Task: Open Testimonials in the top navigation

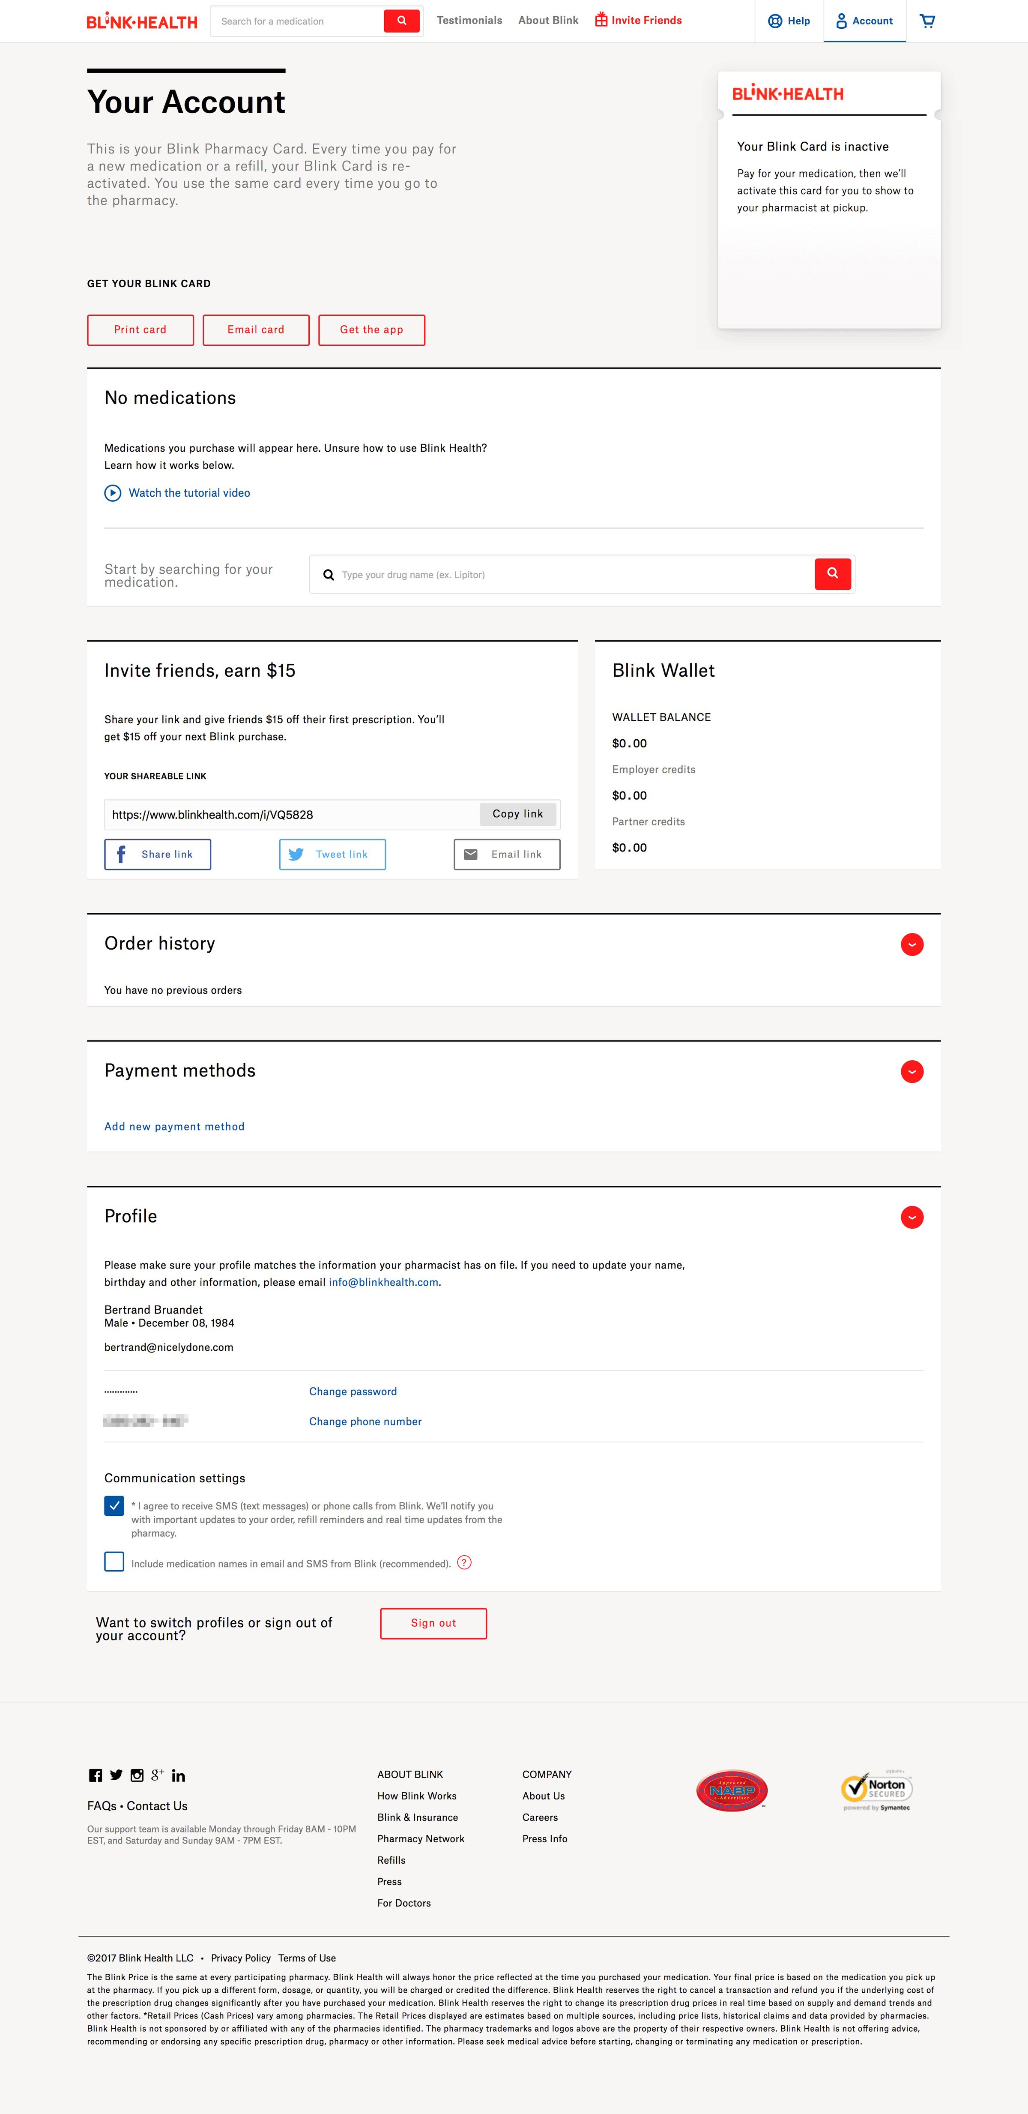Action: tap(469, 21)
